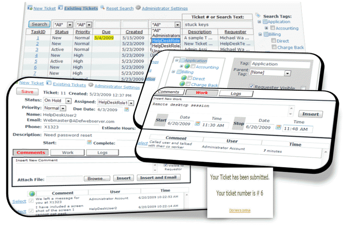Click the globe icon beside Charge Back in tag editor
Screen dimensions: 351x237
[182, 84]
